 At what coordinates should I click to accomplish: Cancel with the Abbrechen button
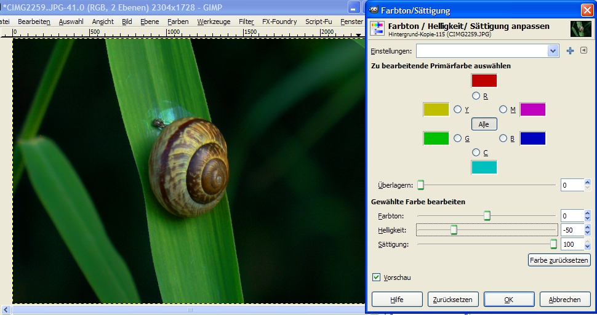[x=565, y=300]
